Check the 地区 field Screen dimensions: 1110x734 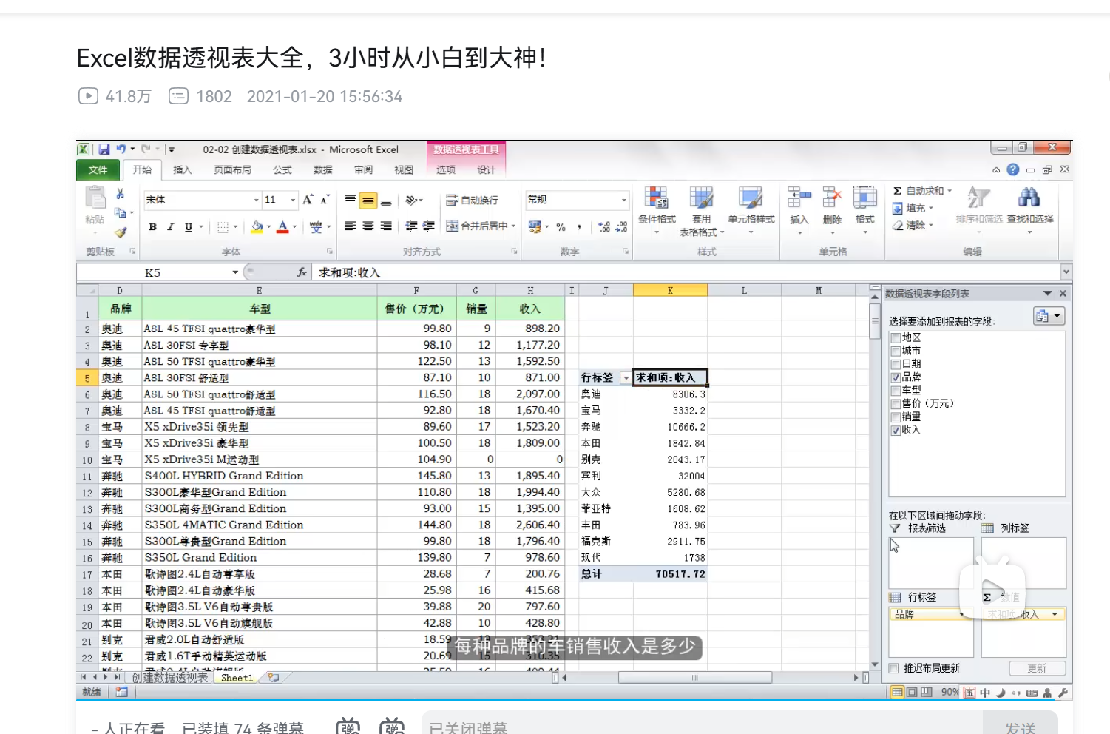896,338
